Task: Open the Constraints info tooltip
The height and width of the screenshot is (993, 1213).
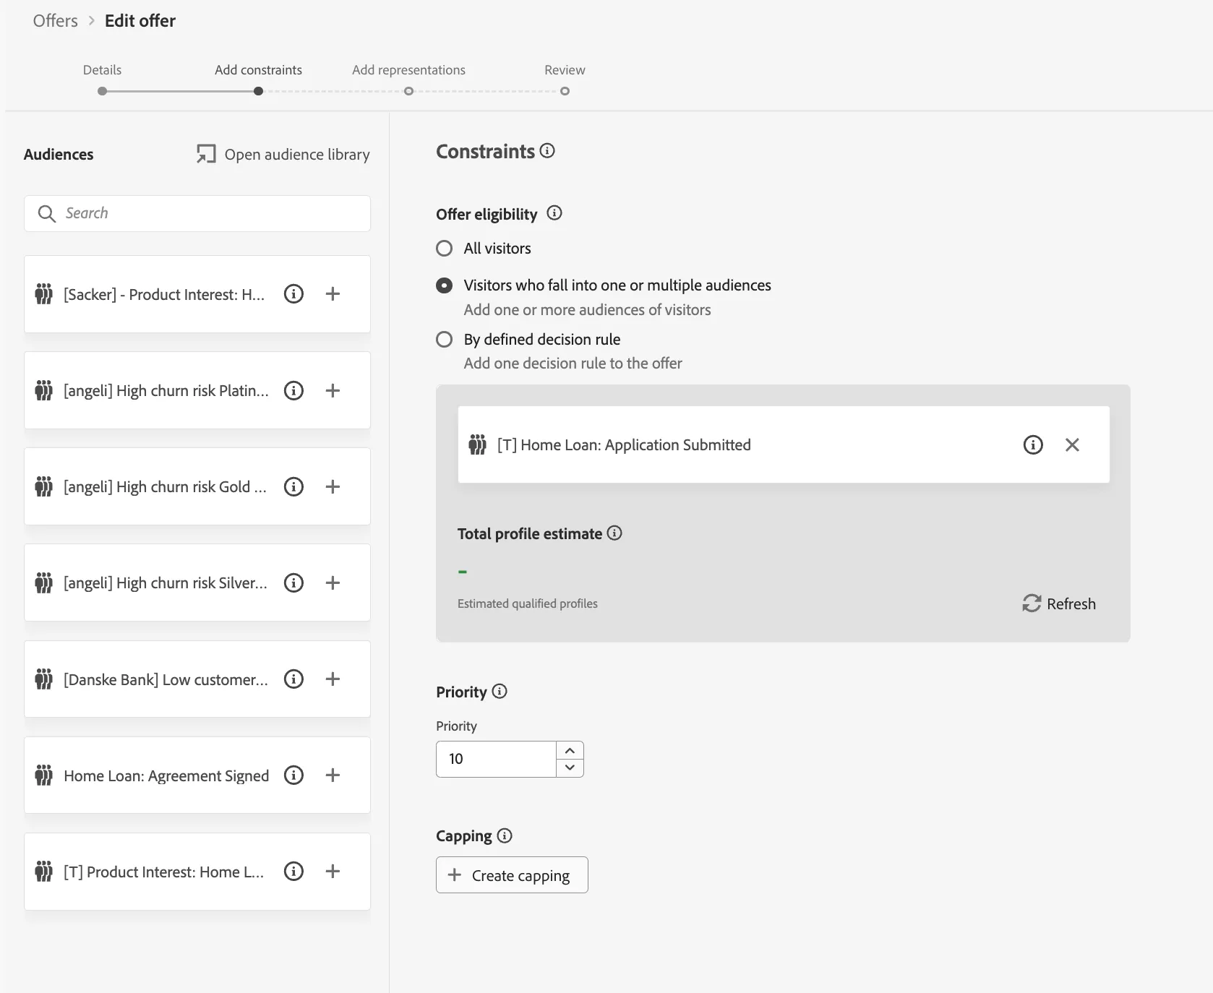Action: tap(547, 150)
